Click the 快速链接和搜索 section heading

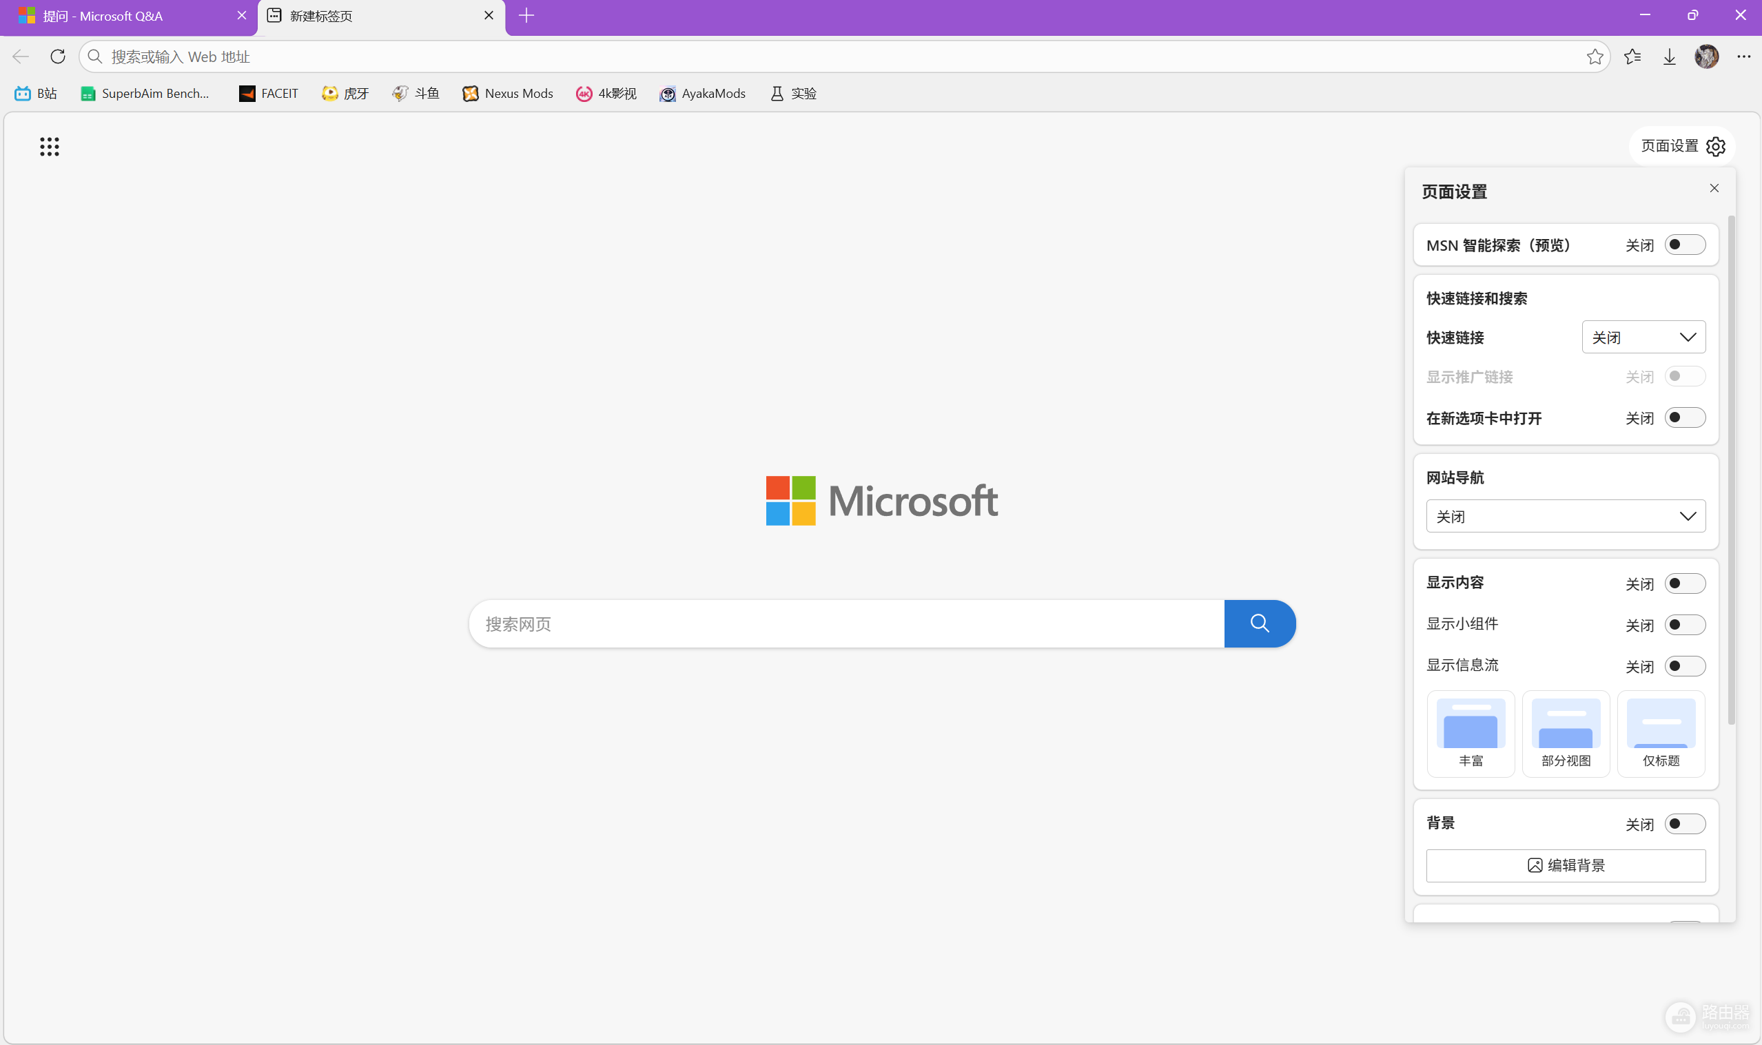coord(1477,298)
